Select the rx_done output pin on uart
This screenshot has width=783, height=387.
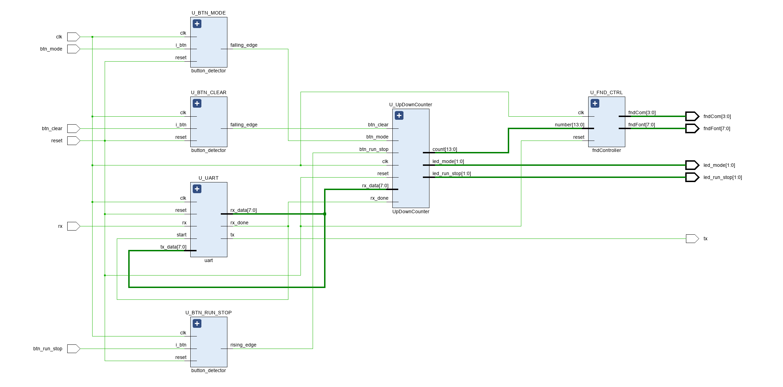[240, 223]
